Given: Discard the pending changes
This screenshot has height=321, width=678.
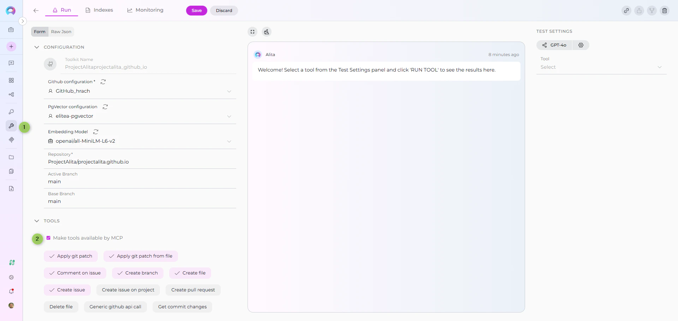Looking at the screenshot, I should click(x=224, y=11).
